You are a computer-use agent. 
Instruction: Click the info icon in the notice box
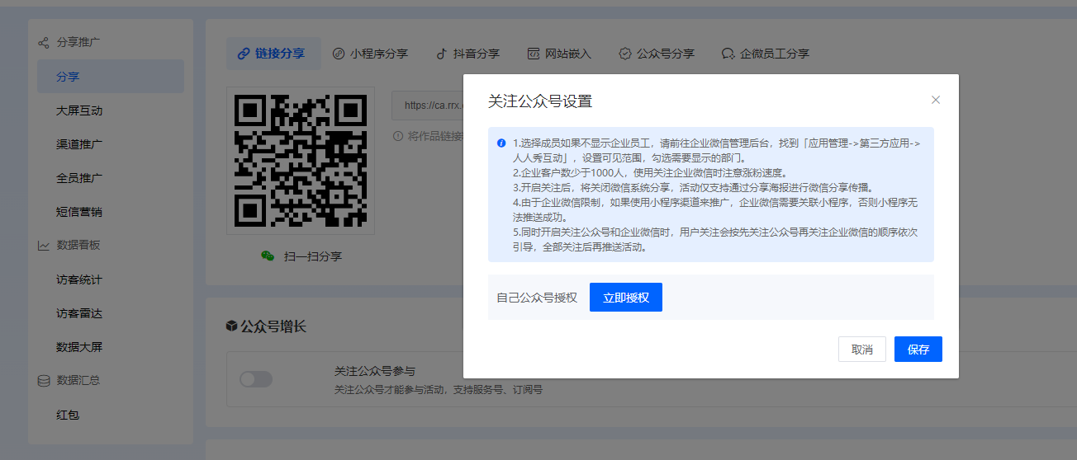click(501, 143)
